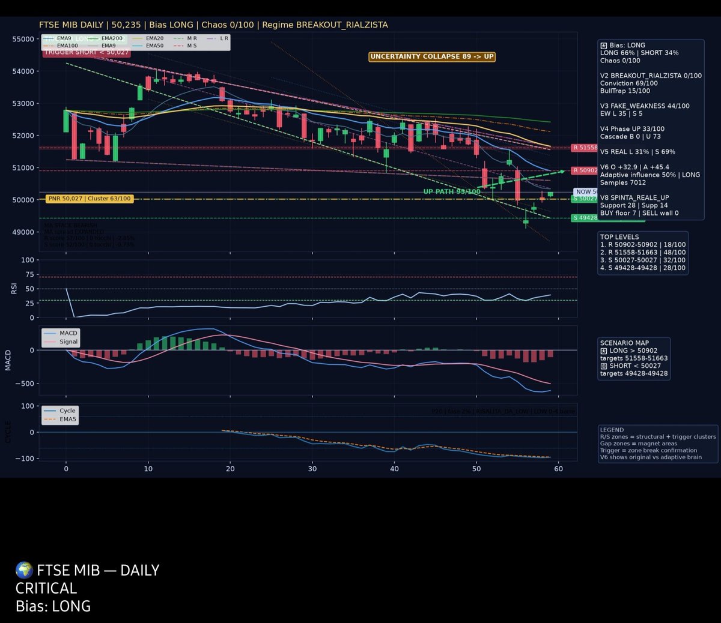Click the RSI axis label
Viewport: 721px width, 623px height.
click(14, 289)
